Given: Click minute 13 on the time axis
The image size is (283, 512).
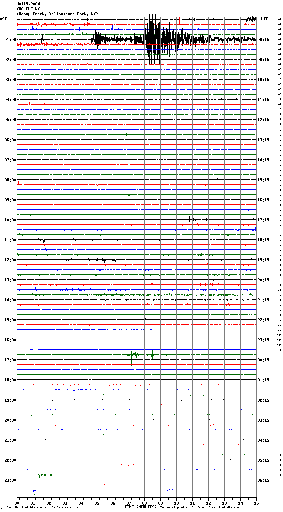Looking at the screenshot, I should click(224, 503).
